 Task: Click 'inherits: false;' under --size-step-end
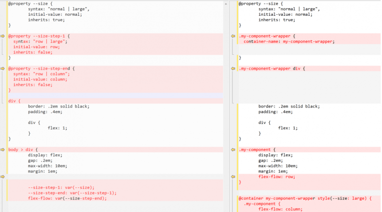tap(32, 85)
